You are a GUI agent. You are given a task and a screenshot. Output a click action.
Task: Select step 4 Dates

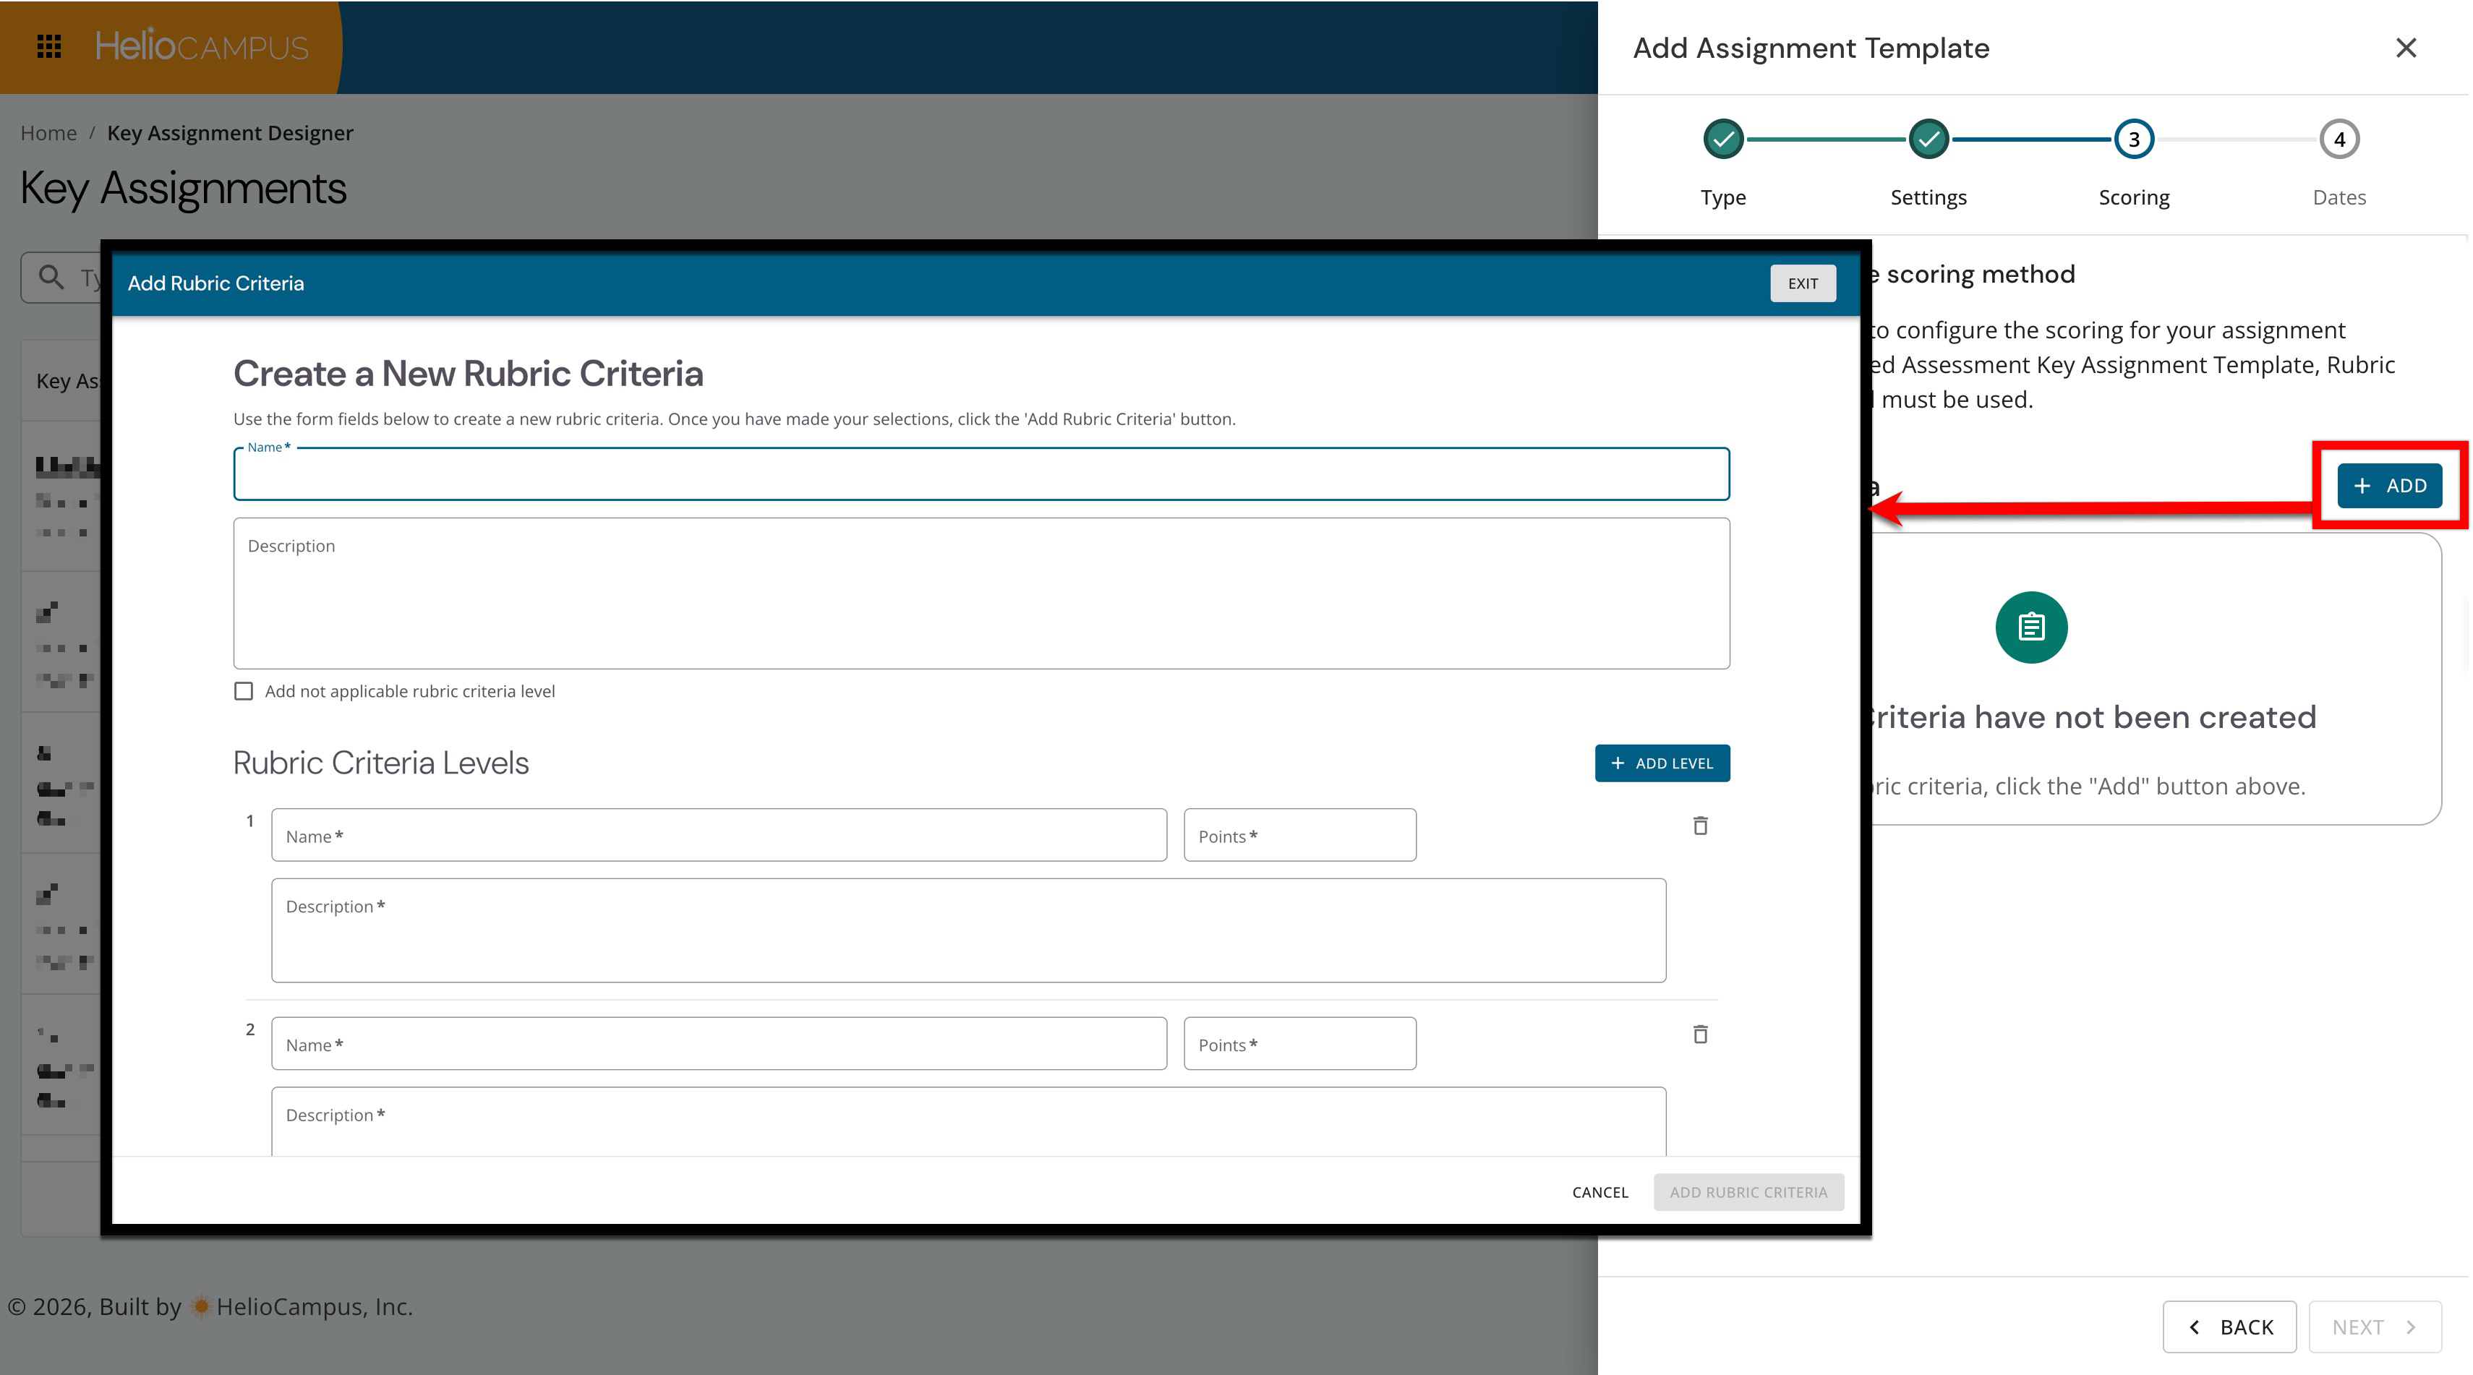coord(2339,140)
